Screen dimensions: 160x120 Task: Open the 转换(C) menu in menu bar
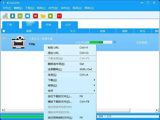(x=41, y=8)
